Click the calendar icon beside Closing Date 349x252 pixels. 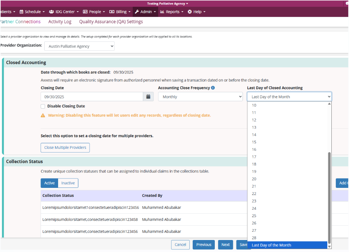[148, 97]
